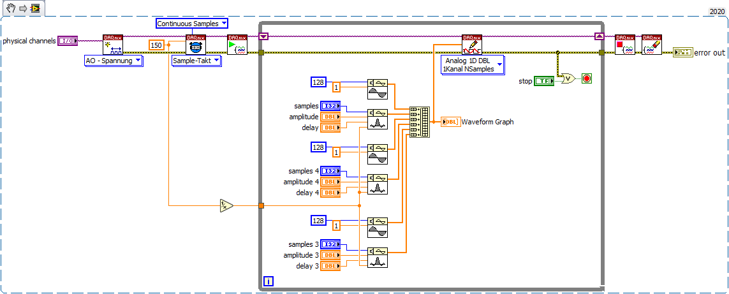Select the delay 3 DBL terminal

tap(330, 266)
